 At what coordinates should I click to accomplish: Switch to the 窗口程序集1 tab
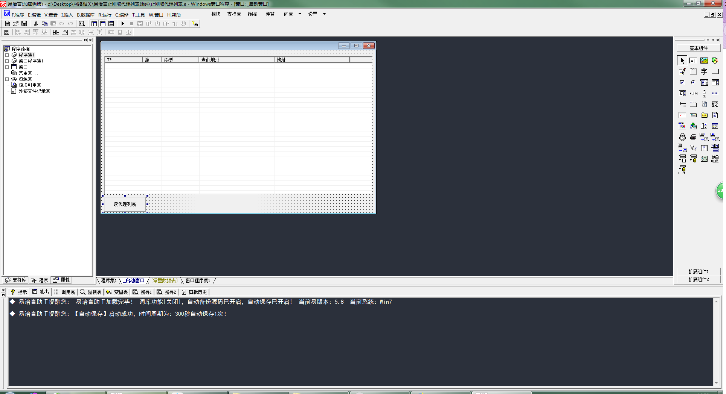pos(197,280)
